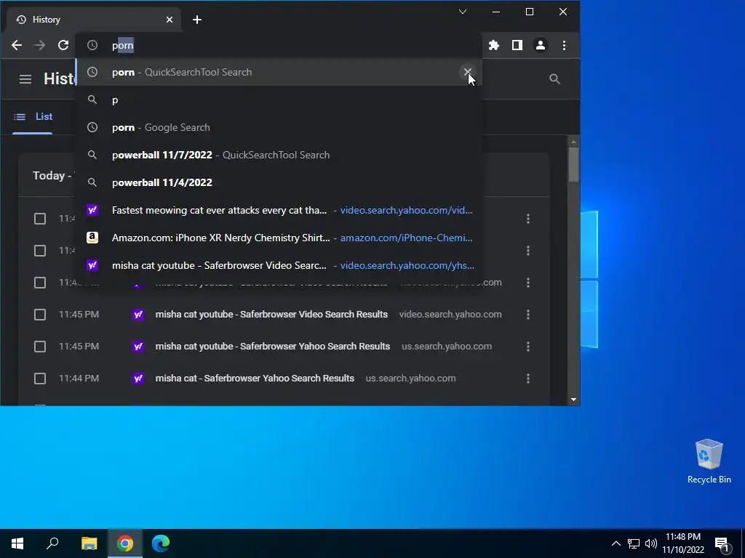Open the tab search chevron
Viewport: 745px width, 558px height.
coord(462,12)
